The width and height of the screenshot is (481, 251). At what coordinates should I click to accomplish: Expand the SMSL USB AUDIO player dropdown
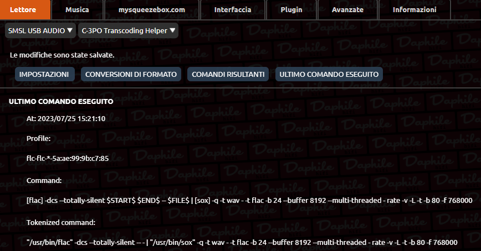click(x=40, y=30)
